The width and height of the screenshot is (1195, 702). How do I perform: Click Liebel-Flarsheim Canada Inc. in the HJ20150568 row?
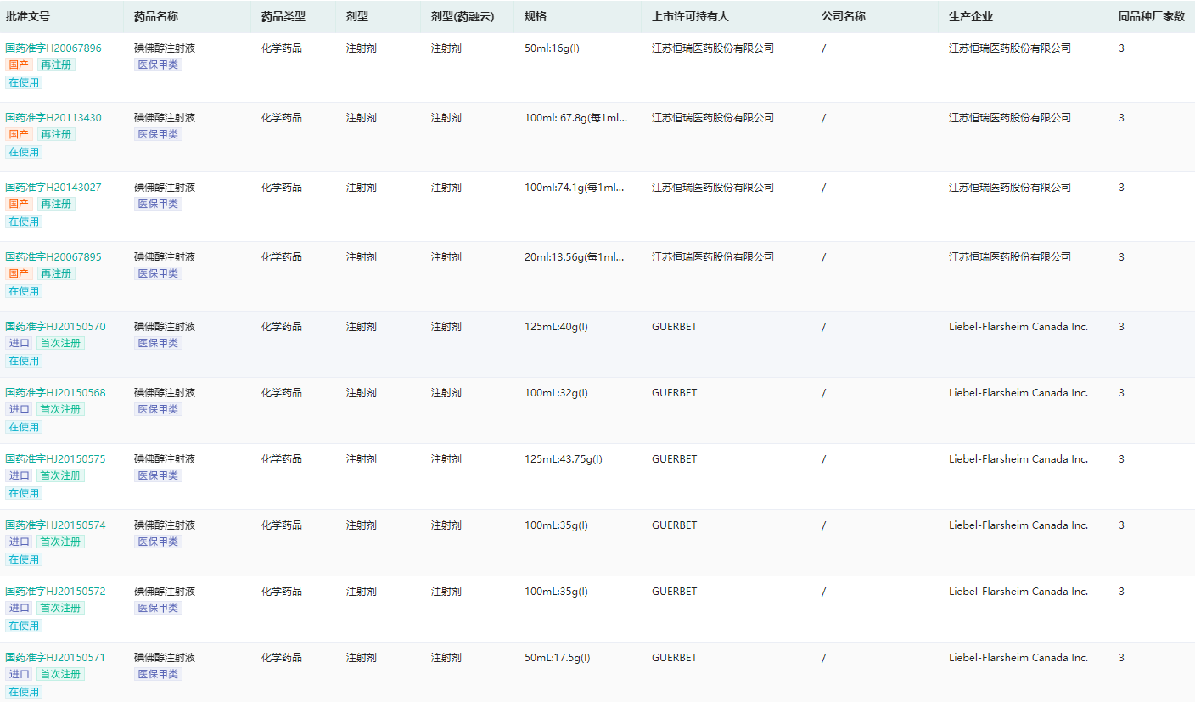(x=1018, y=393)
